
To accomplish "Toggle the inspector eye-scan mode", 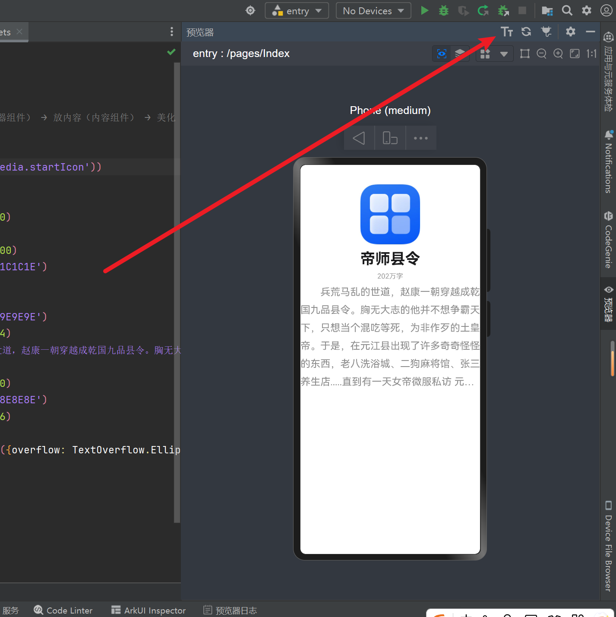I will [x=442, y=54].
